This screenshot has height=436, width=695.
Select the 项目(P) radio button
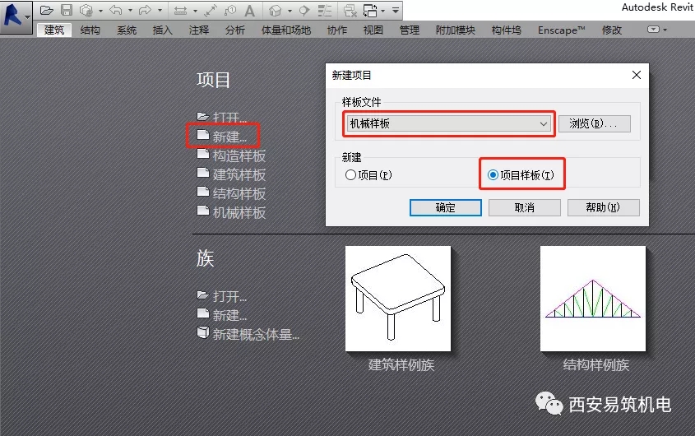[350, 174]
